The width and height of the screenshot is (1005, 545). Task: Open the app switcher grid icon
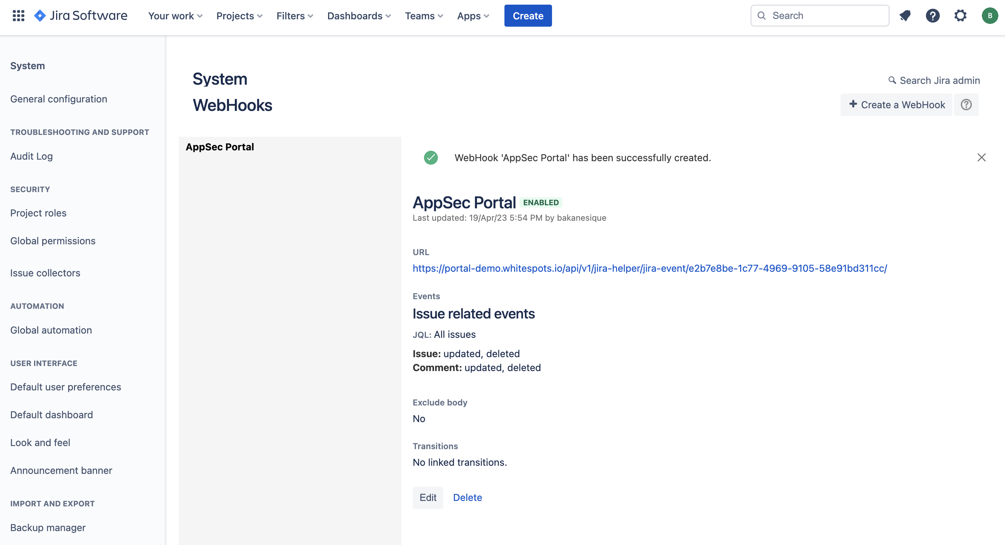coord(18,15)
